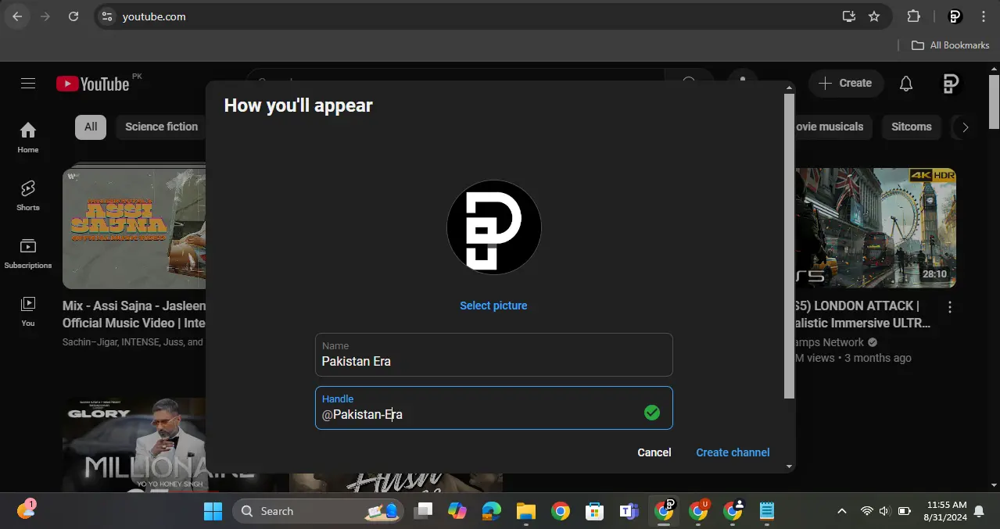Open the Chrome three-dot menu
This screenshot has height=529, width=1000.
coord(984,16)
